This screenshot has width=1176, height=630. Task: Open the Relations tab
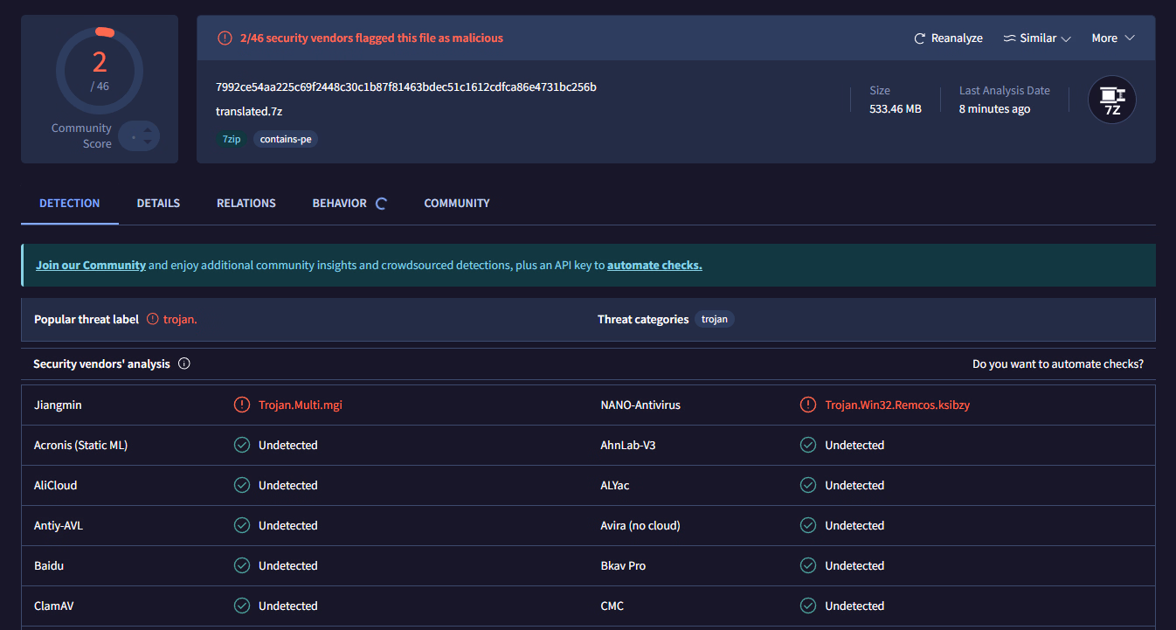(x=246, y=203)
